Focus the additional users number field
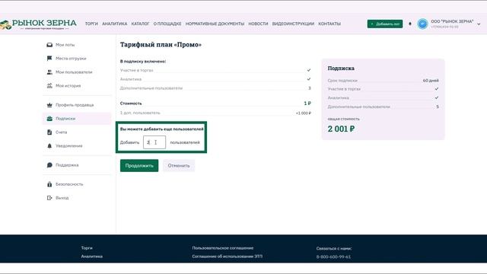 (154, 142)
